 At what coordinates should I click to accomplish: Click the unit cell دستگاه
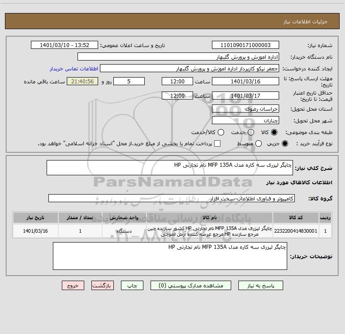coord(124,231)
